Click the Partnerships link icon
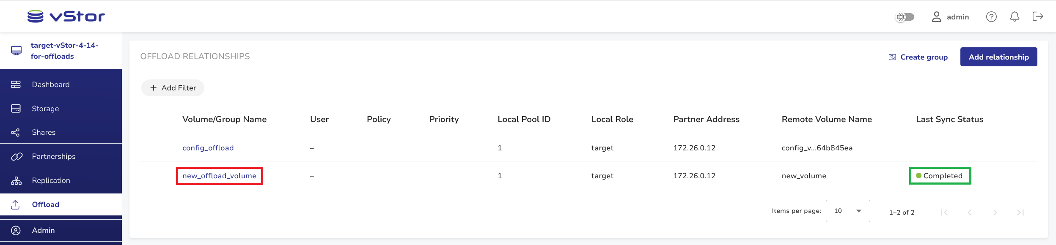 point(16,157)
